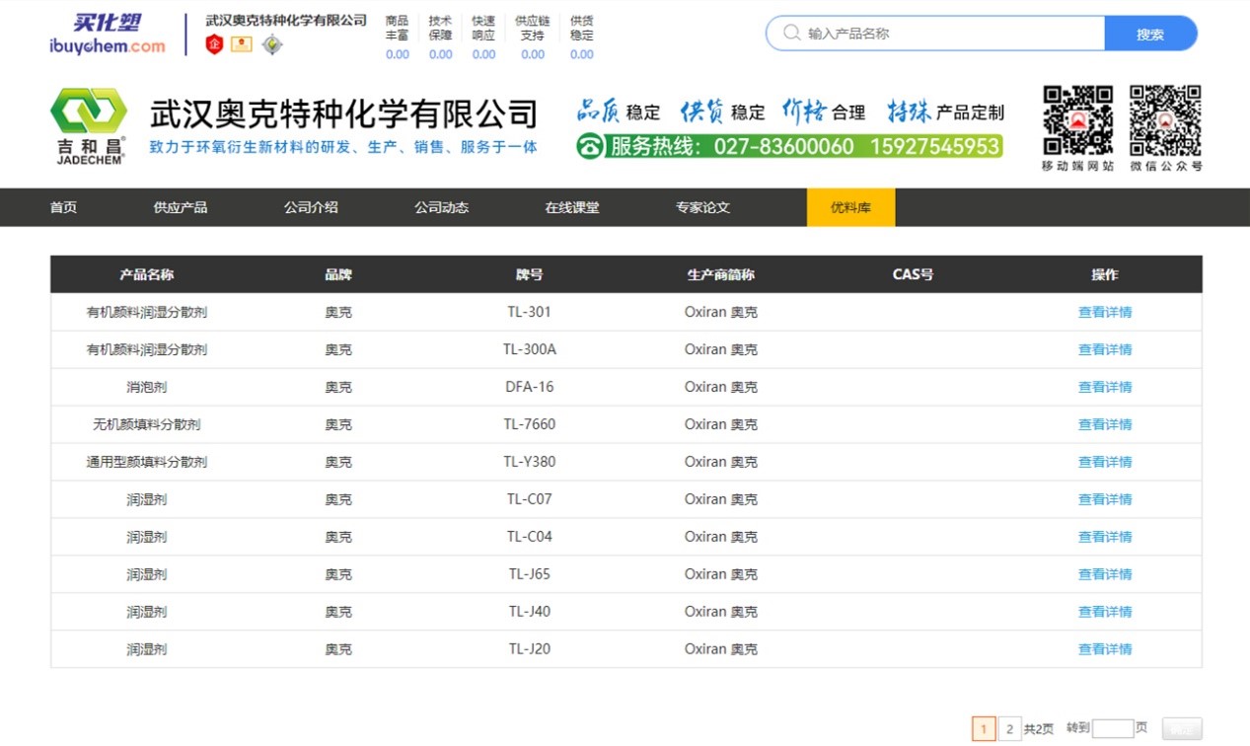Viewport: 1250px width, 746px height.
Task: Click the jump-to-page number input box
Action: 1112,729
